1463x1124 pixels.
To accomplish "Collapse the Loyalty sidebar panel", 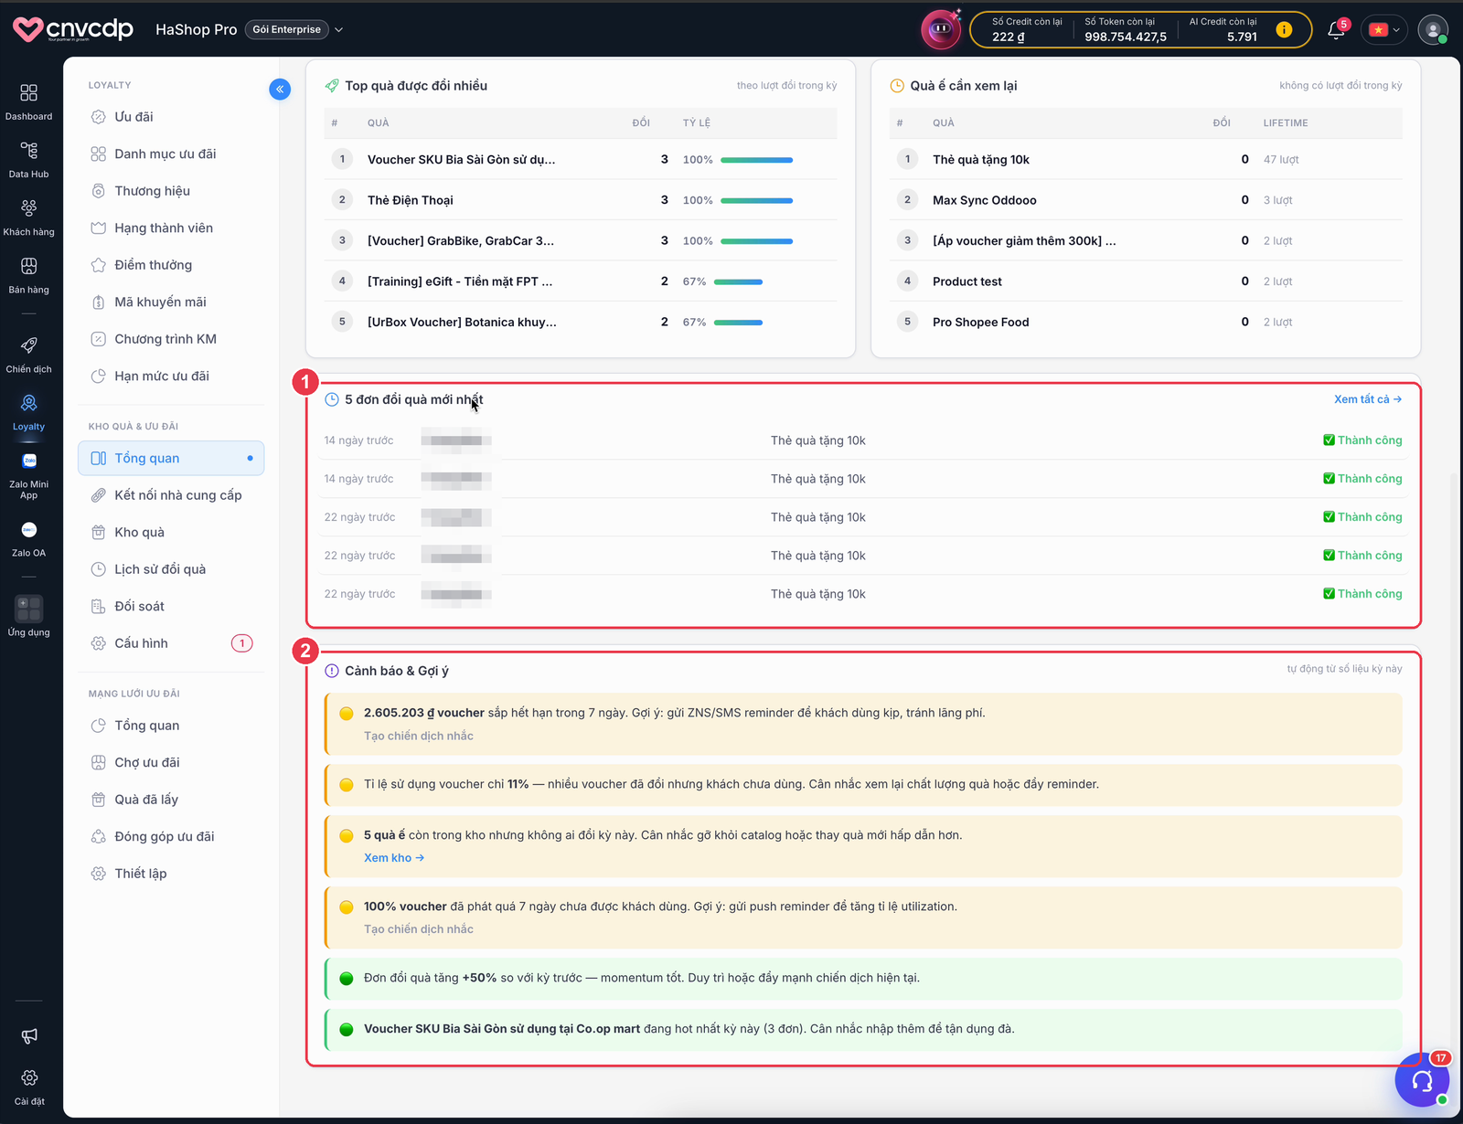I will pos(280,89).
